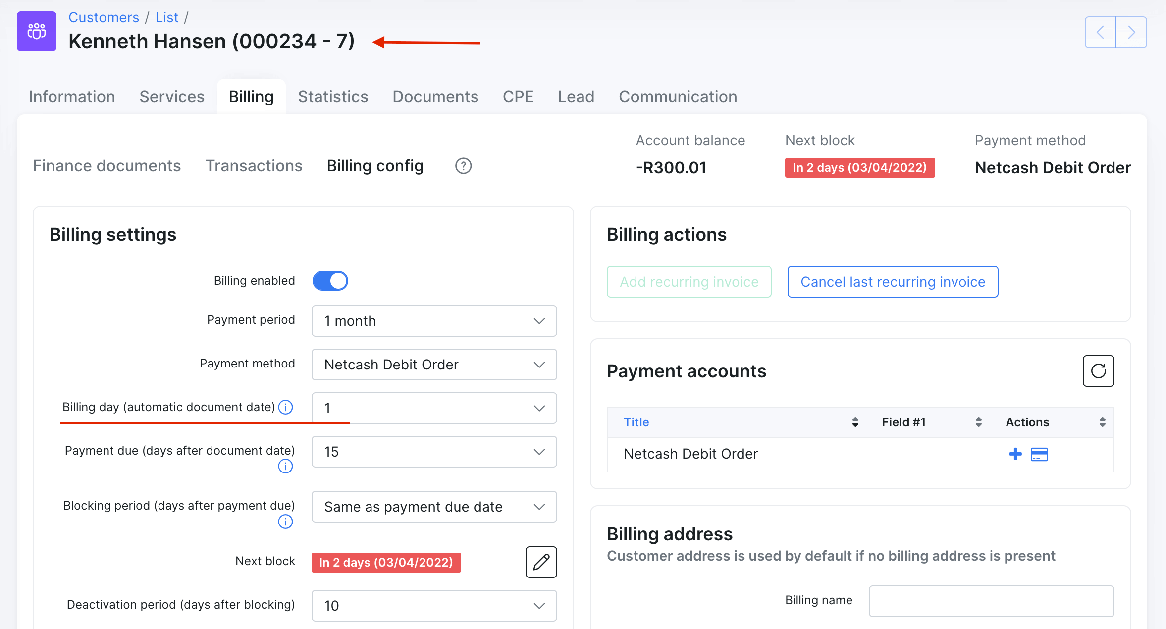Image resolution: width=1166 pixels, height=629 pixels.
Task: Refresh the Payment accounts list
Action: (x=1099, y=371)
